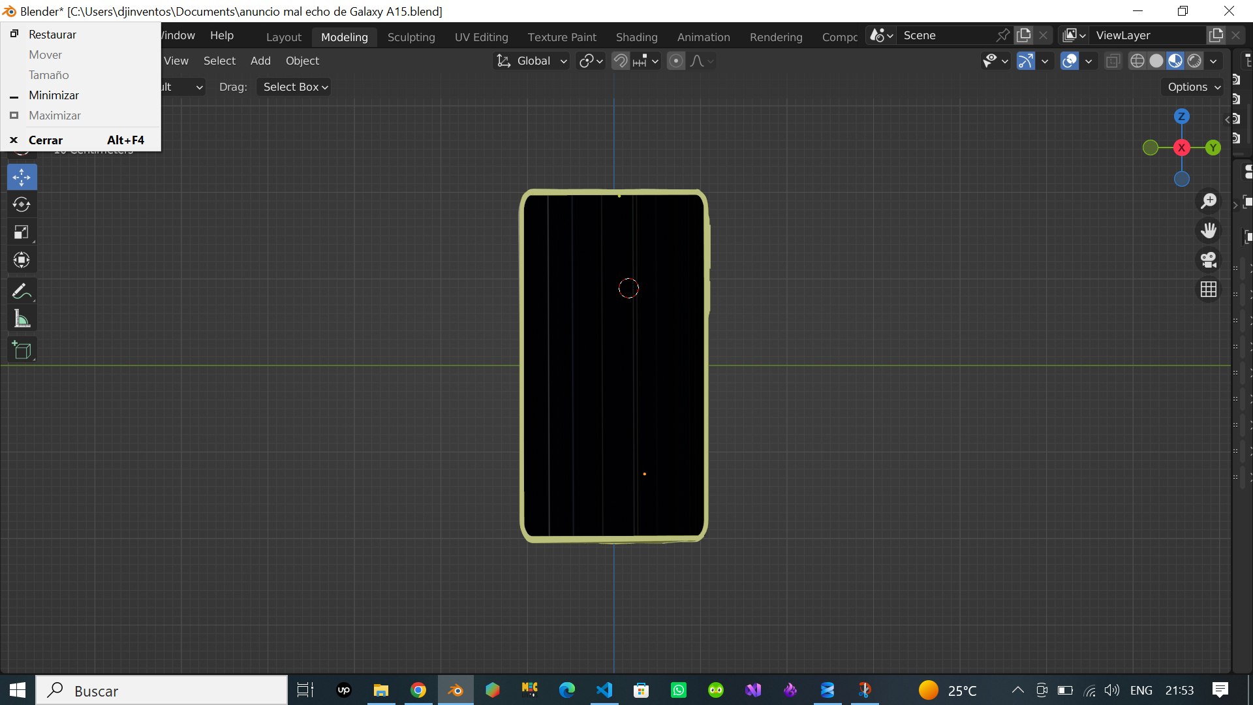Click the pan hand viewport icon

point(1209,230)
